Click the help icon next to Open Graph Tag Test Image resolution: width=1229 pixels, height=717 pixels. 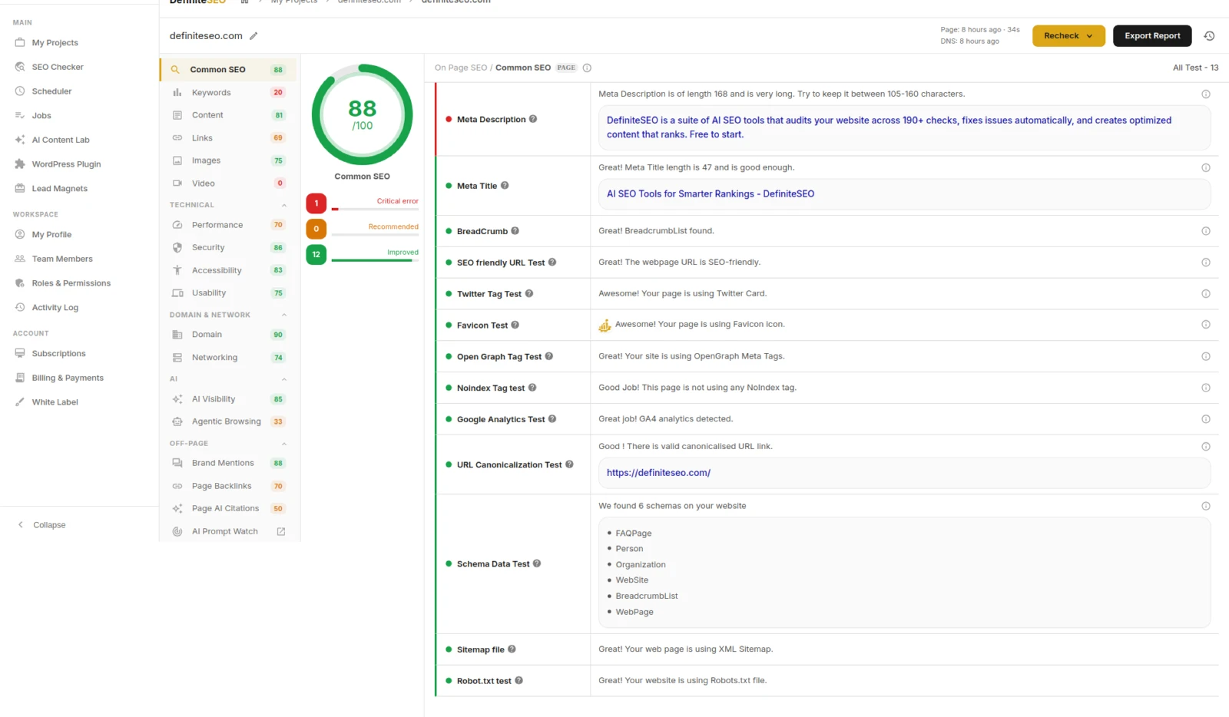coord(549,356)
